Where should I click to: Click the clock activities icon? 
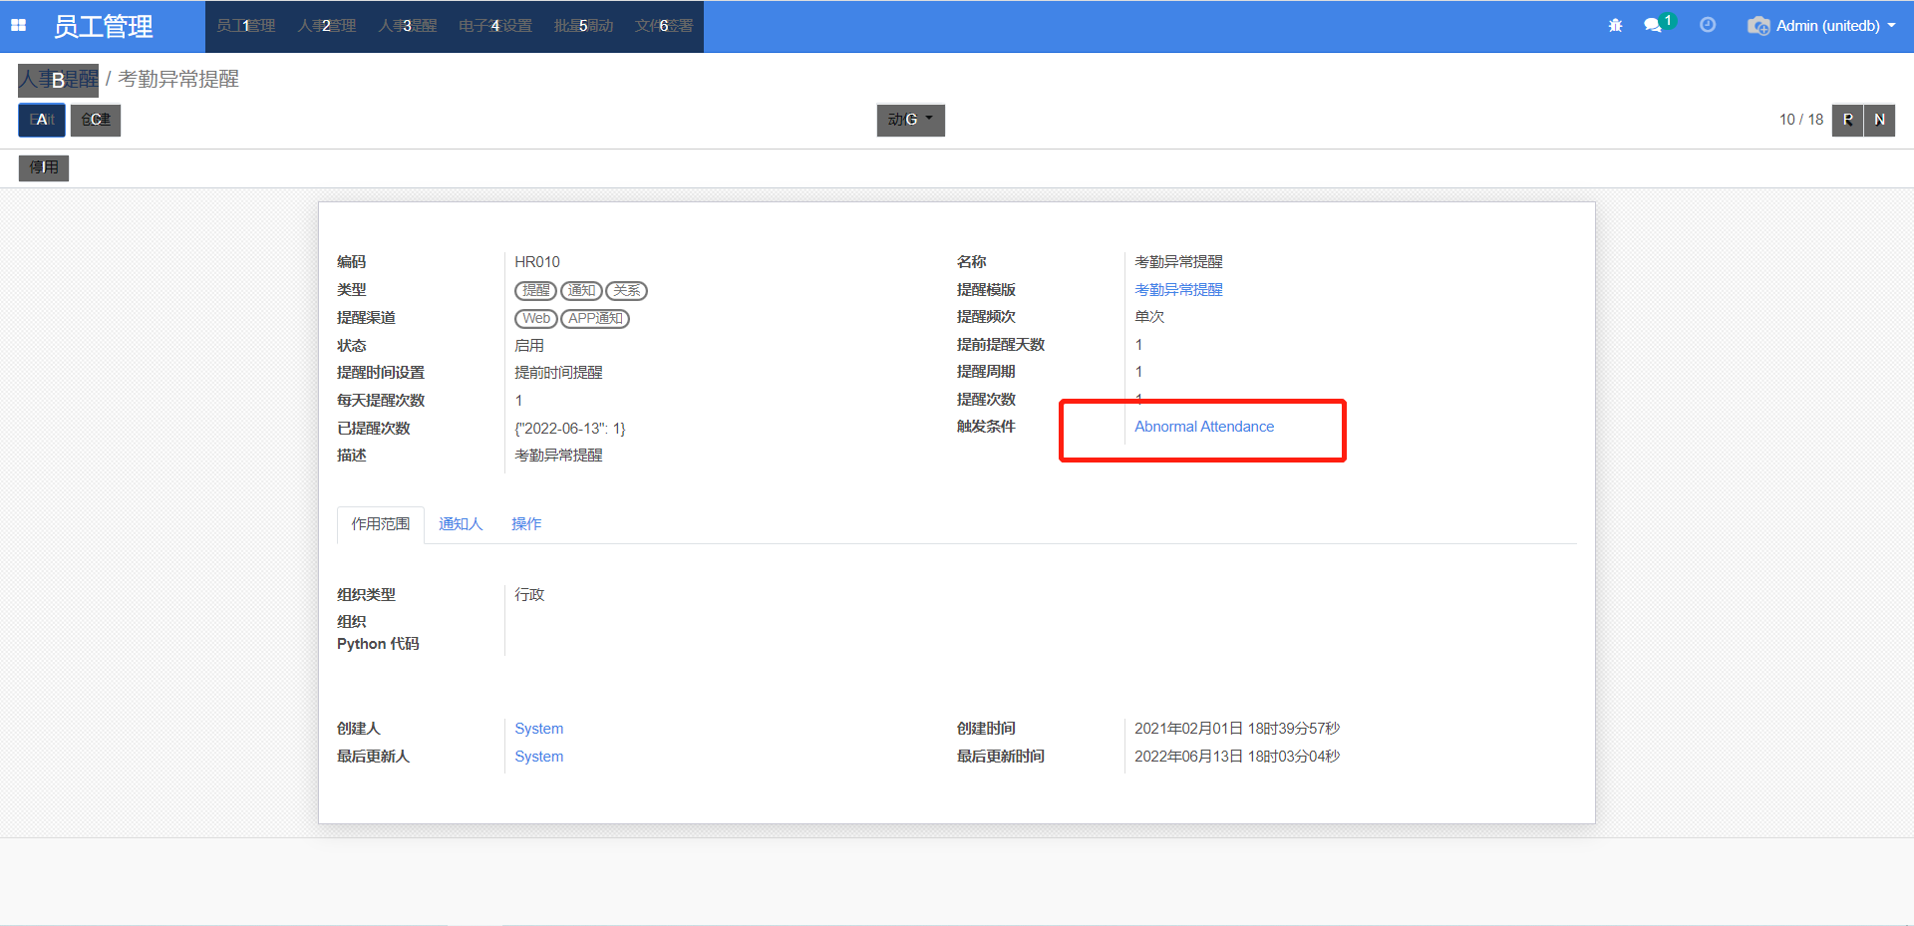pyautogui.click(x=1708, y=26)
